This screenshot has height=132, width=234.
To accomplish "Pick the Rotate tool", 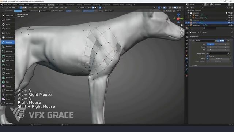I will tap(8, 29).
